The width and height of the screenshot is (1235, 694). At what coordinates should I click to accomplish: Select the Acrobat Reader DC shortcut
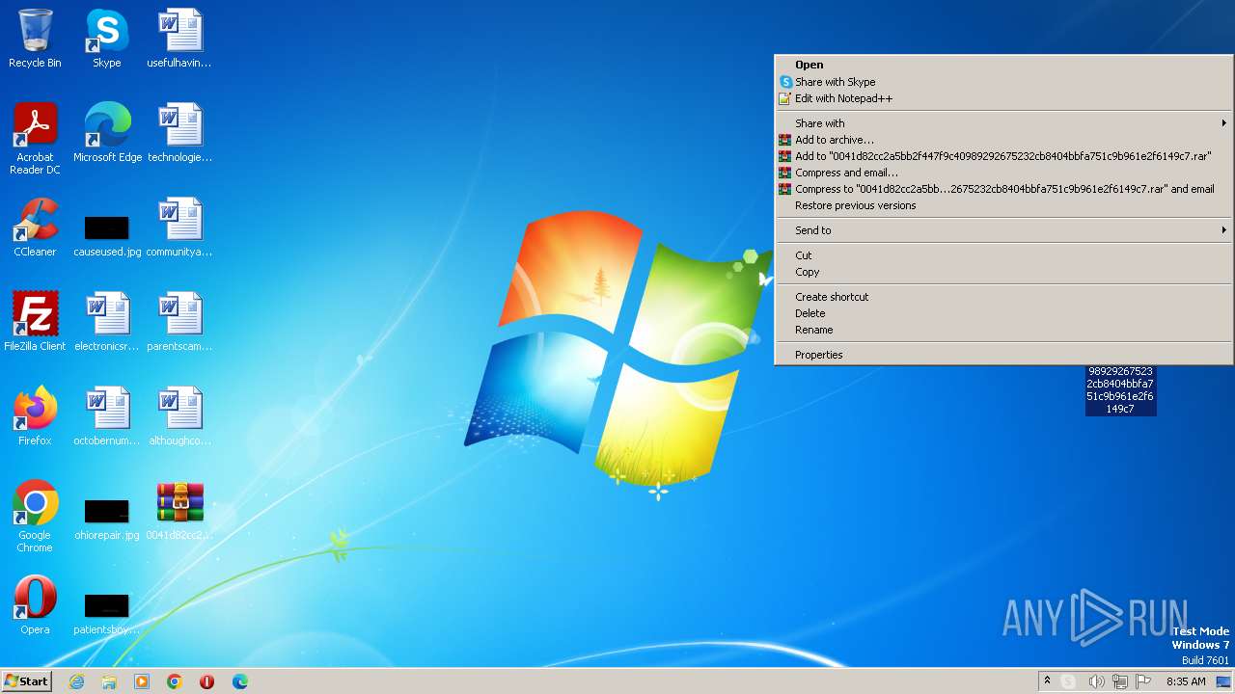pos(35,139)
